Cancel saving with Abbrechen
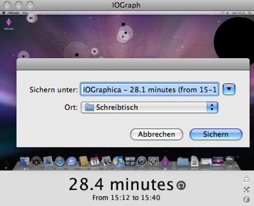 (x=157, y=134)
